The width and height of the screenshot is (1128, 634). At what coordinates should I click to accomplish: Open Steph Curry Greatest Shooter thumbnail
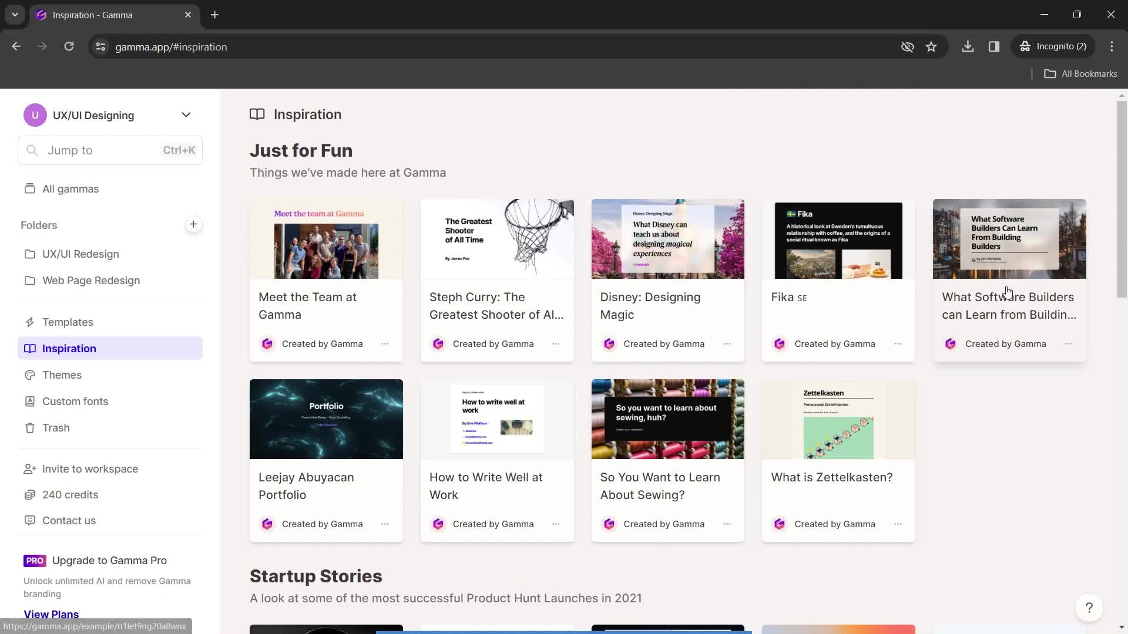(x=497, y=239)
